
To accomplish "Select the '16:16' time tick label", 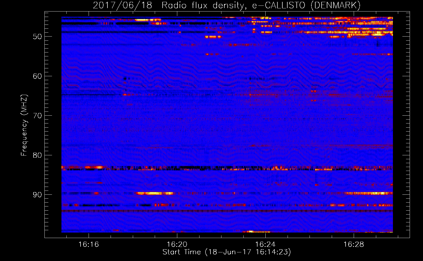I will point(89,245).
